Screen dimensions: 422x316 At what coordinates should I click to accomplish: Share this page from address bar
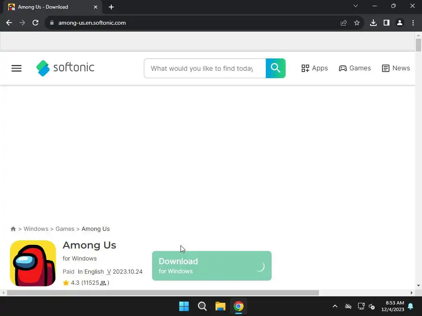pos(343,23)
